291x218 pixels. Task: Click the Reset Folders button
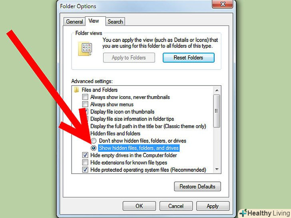(x=189, y=57)
